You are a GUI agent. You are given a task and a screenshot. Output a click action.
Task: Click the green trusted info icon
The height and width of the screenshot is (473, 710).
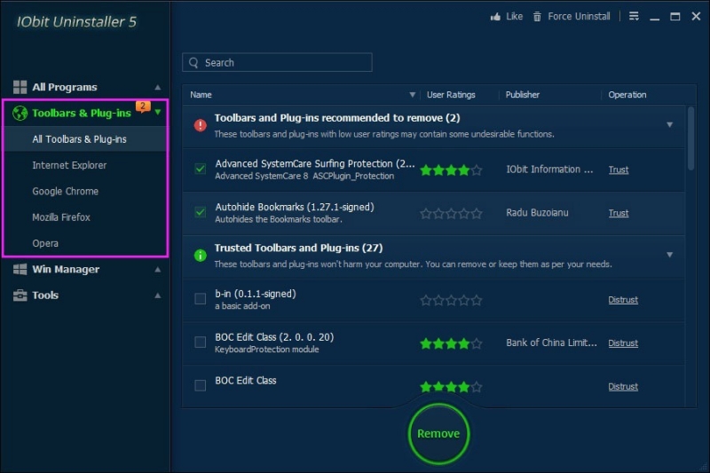pos(201,256)
